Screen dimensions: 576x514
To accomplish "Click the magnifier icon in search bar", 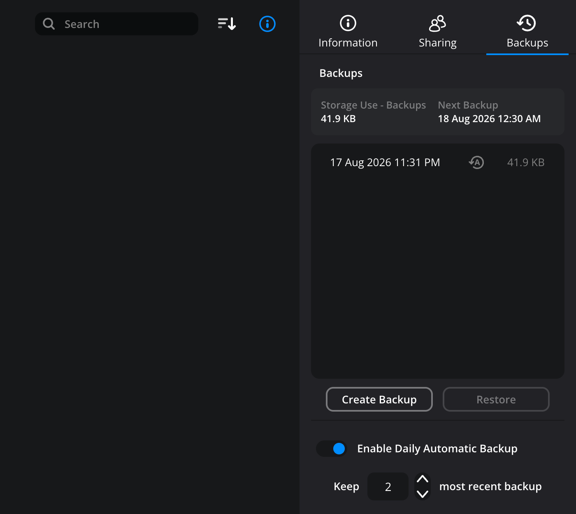I will click(x=49, y=24).
